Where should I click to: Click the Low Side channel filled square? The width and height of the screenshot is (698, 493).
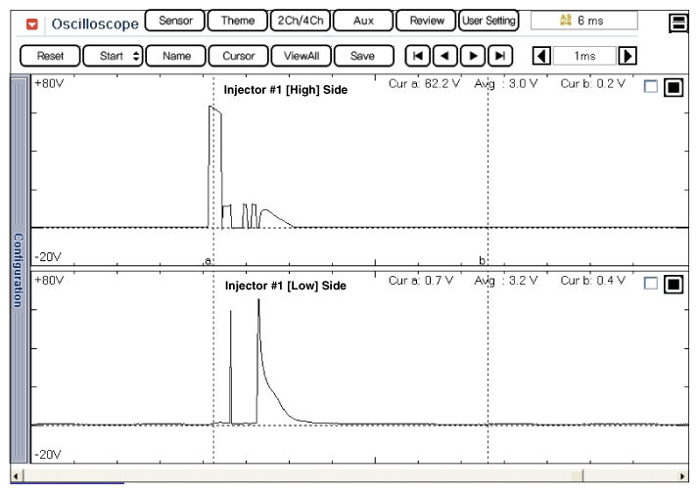(x=672, y=285)
